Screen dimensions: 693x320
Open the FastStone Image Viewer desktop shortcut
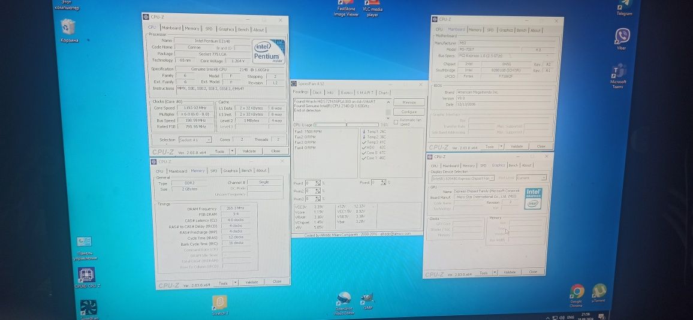(x=346, y=9)
